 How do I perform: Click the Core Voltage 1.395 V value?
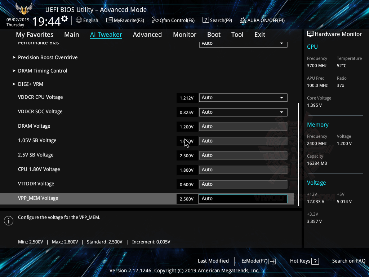pos(314,105)
